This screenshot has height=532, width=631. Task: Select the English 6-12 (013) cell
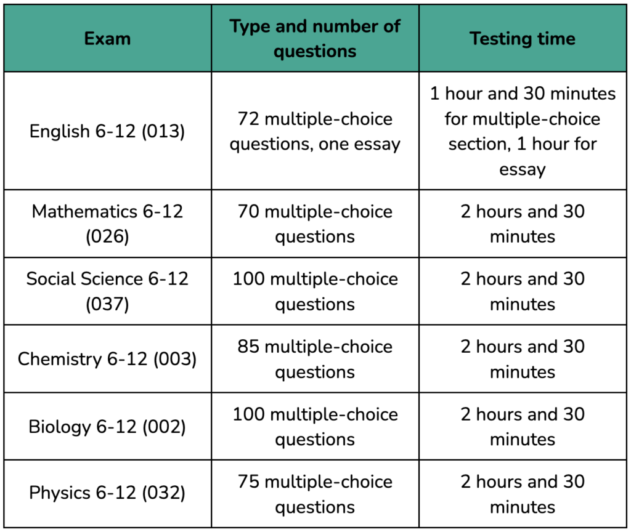click(x=107, y=131)
